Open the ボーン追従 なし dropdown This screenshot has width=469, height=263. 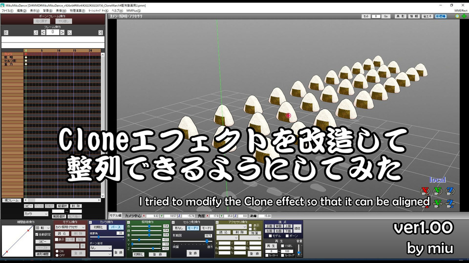[x=101, y=248]
